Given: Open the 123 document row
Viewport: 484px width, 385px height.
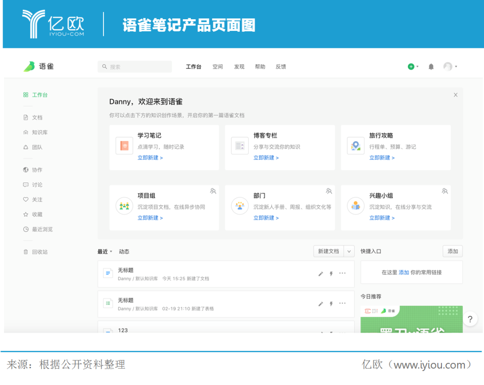Looking at the screenshot, I should click(x=226, y=327).
